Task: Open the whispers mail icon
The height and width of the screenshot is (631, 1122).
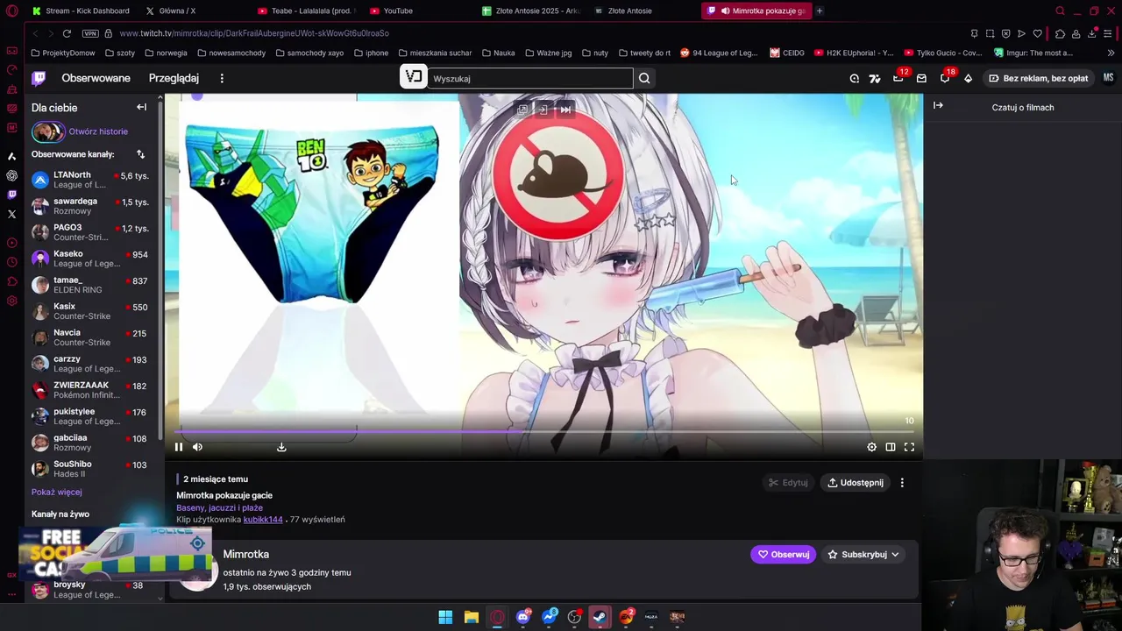Action: point(921,78)
